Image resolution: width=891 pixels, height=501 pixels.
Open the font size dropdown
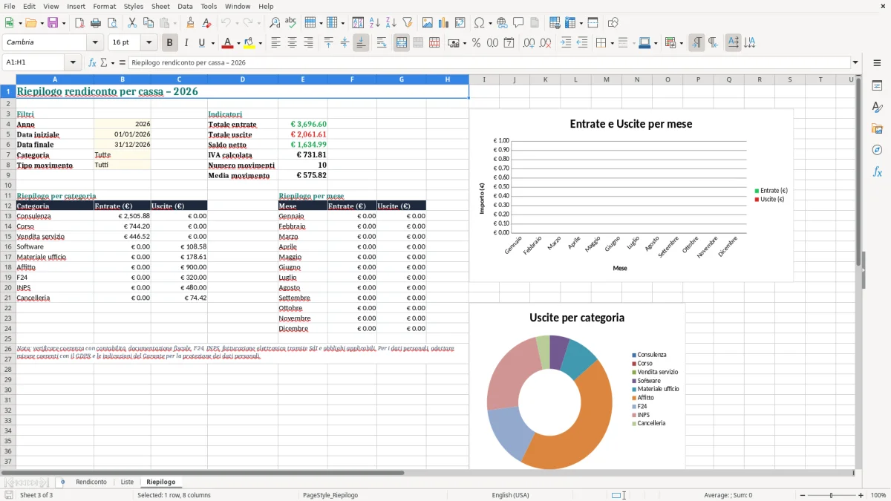(148, 43)
